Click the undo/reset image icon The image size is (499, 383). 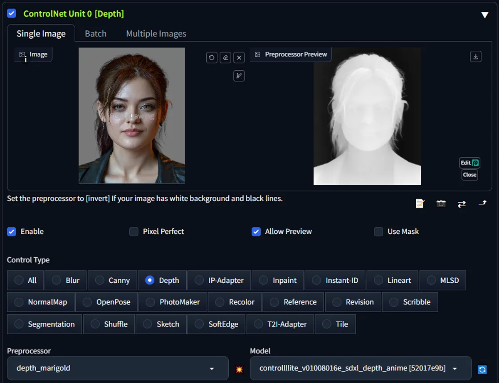(x=211, y=57)
